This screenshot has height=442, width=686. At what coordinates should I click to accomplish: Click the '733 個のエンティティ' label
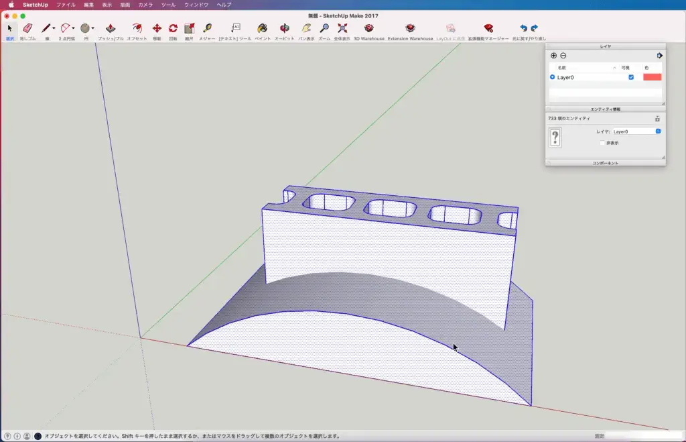tap(569, 119)
